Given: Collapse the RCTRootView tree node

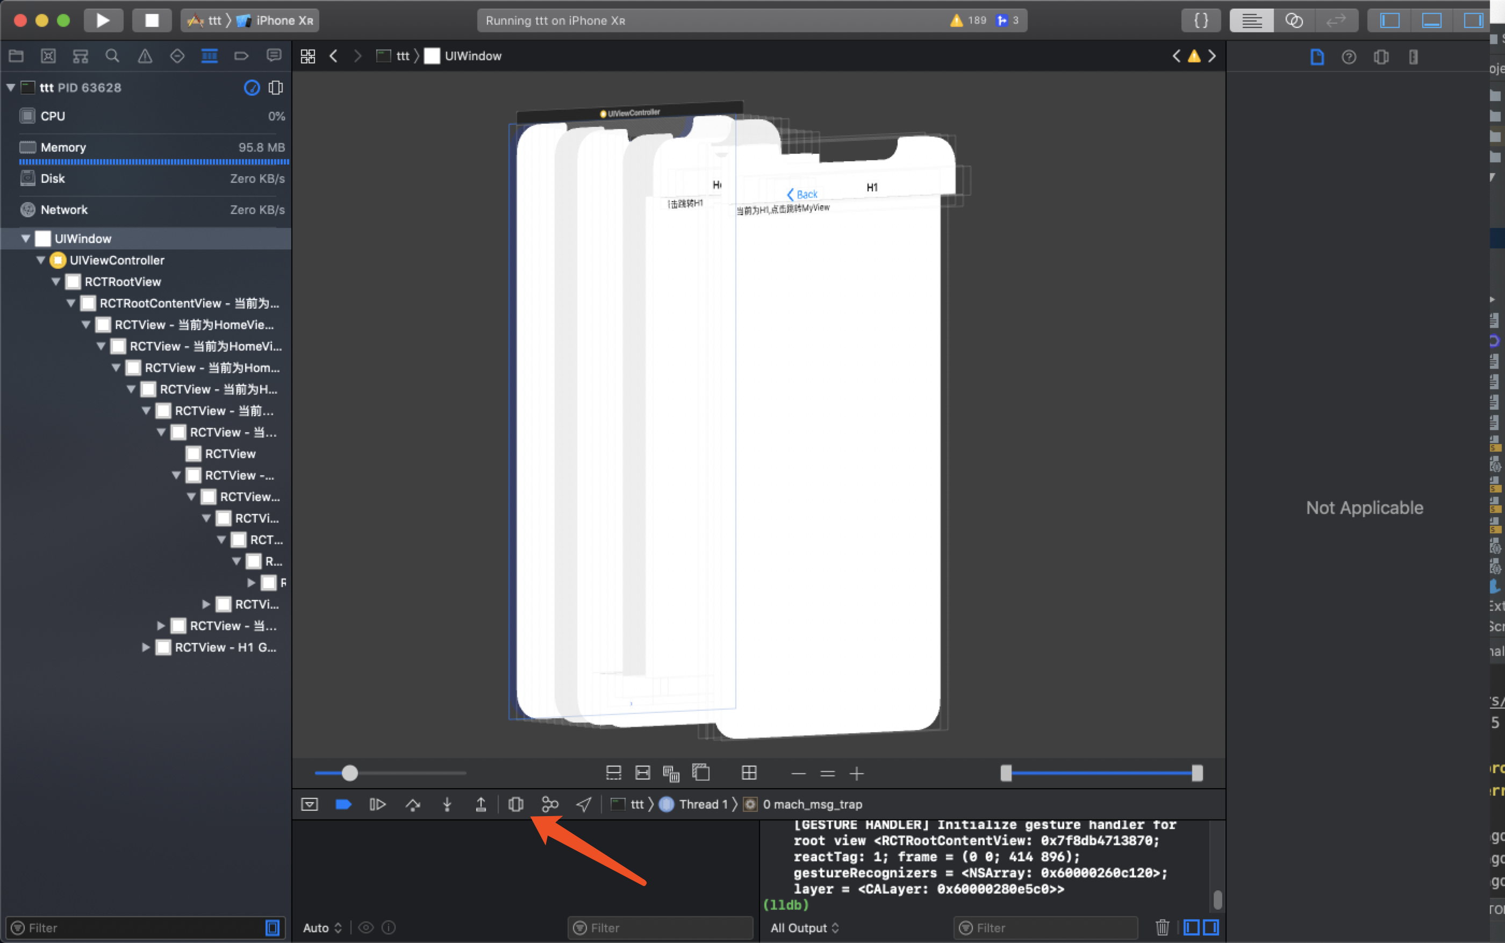Looking at the screenshot, I should (56, 281).
